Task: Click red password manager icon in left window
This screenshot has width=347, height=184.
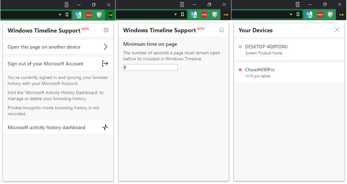Action: [x=89, y=15]
